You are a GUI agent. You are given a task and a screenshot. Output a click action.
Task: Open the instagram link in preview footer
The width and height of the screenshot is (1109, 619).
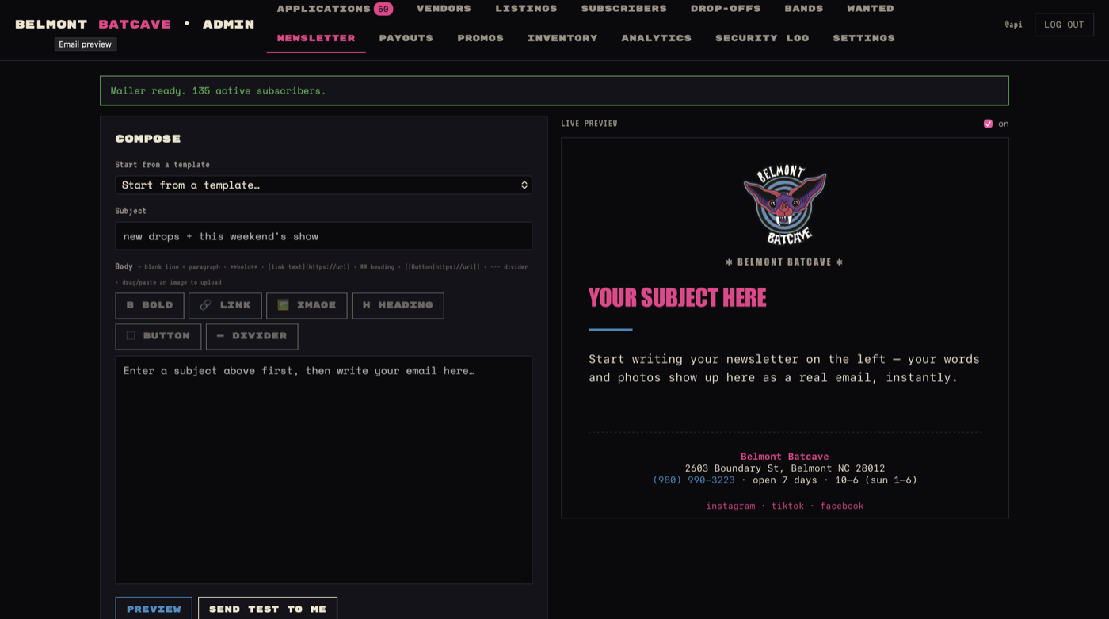click(x=730, y=506)
